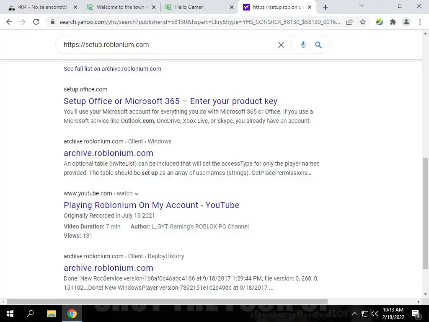Screen dimensions: 429x322
Task: Open the tab search dropdown arrow
Action: tap(362, 6)
